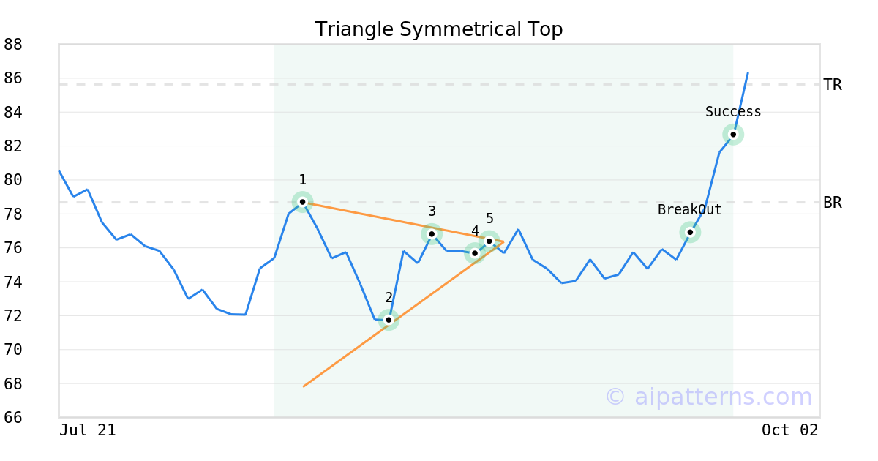The image size is (878, 461).
Task: Select pivot point marker 4
Action: coord(475,253)
